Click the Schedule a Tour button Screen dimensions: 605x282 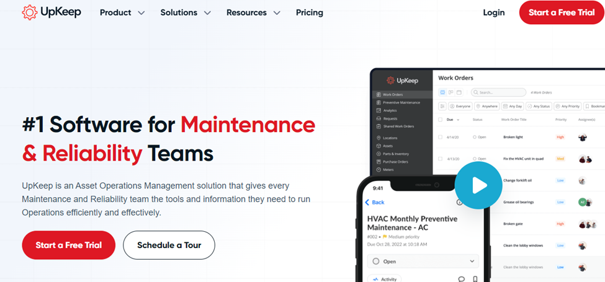(x=169, y=245)
